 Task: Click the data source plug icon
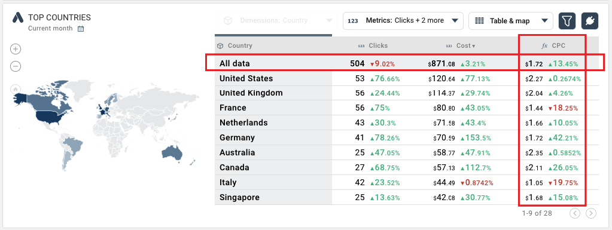[590, 21]
